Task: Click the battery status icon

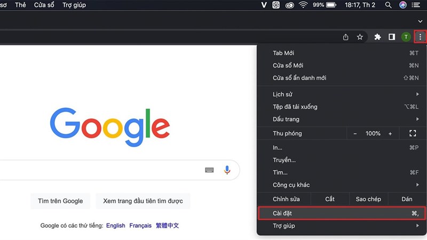Action: point(331,5)
